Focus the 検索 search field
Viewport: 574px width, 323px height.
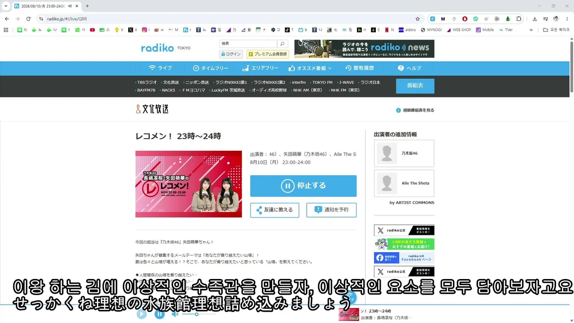click(x=248, y=44)
